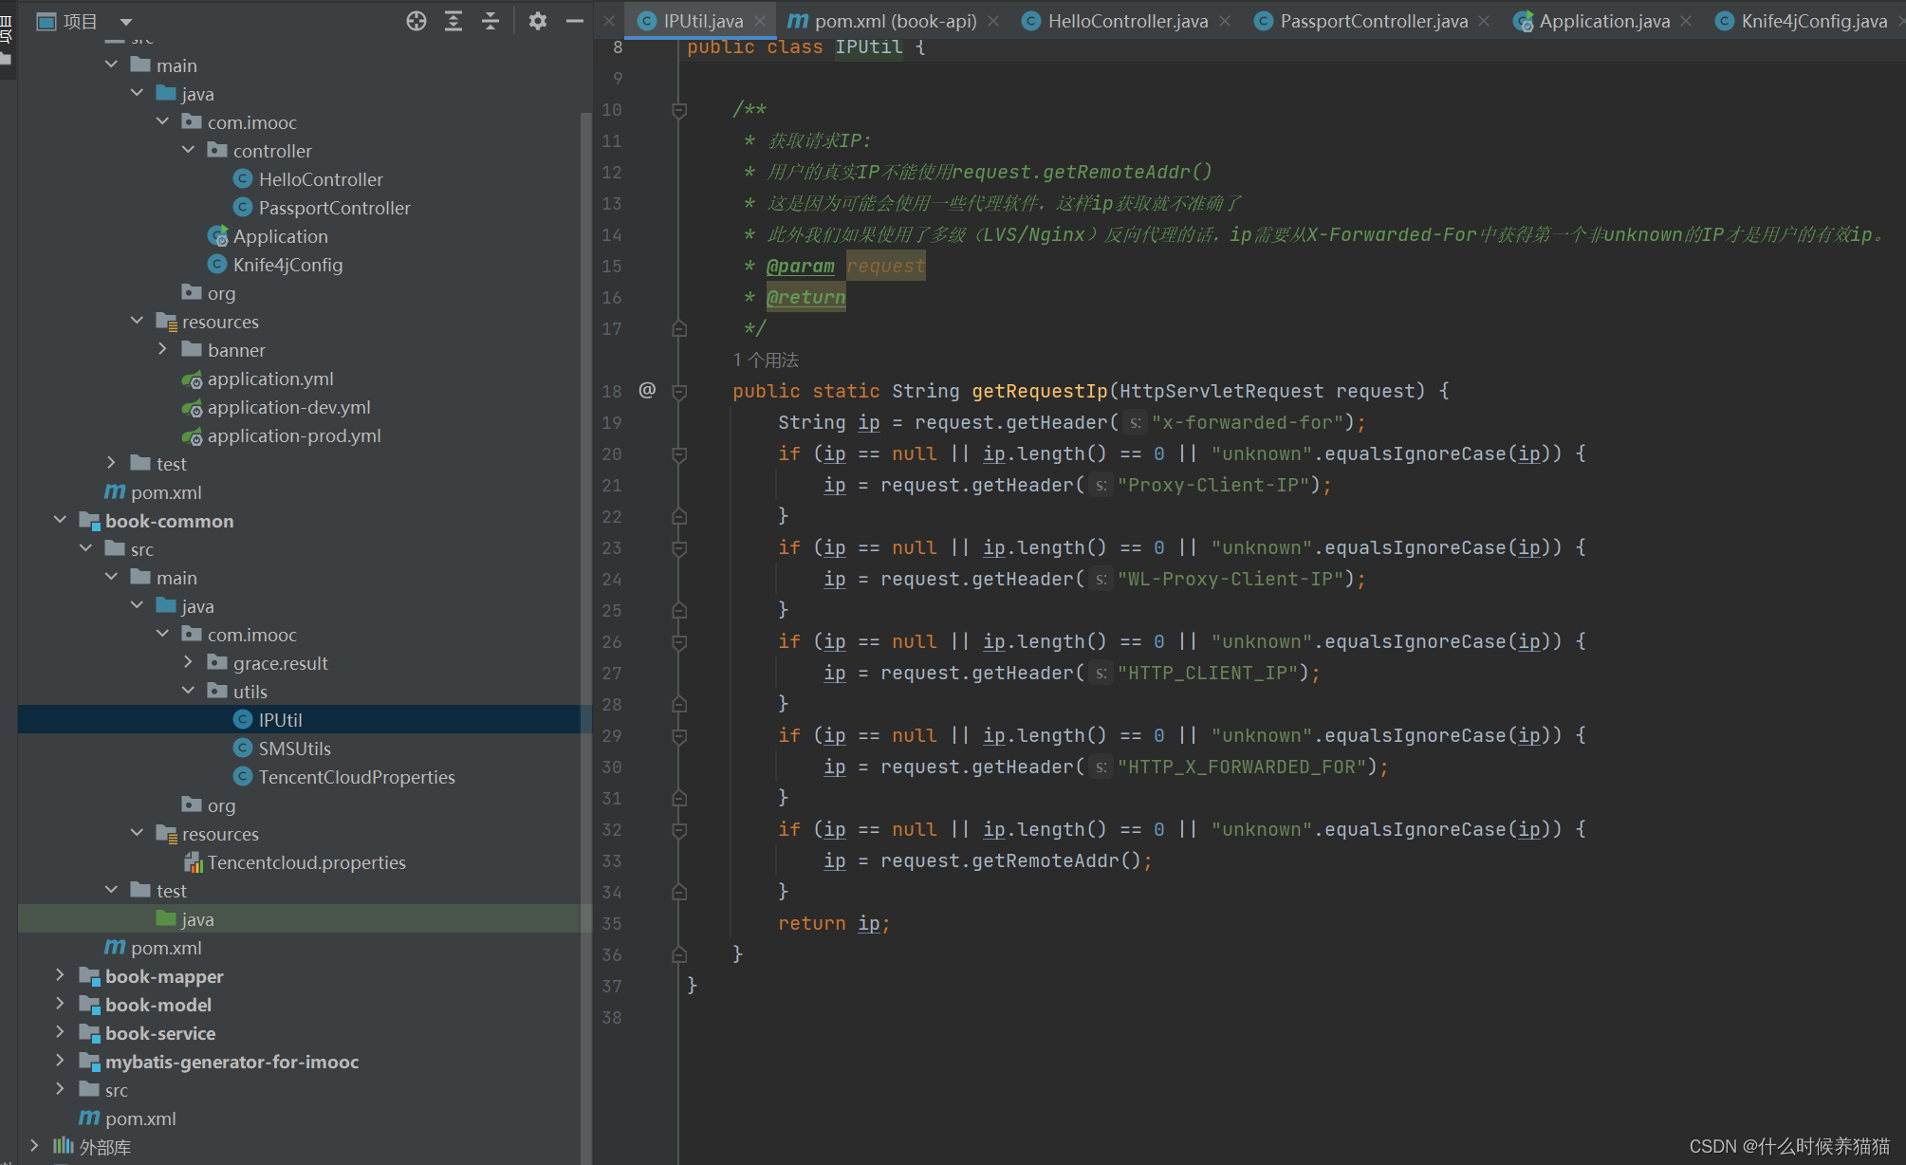Collapse the book-common module

click(x=60, y=520)
